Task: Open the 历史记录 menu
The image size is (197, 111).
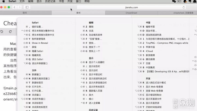Action: 50,1
